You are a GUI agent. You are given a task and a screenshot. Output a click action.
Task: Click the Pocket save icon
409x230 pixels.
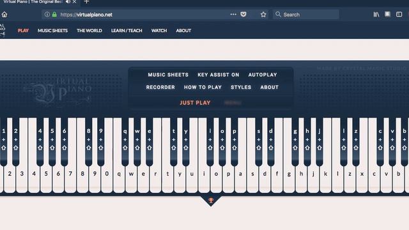(x=243, y=14)
